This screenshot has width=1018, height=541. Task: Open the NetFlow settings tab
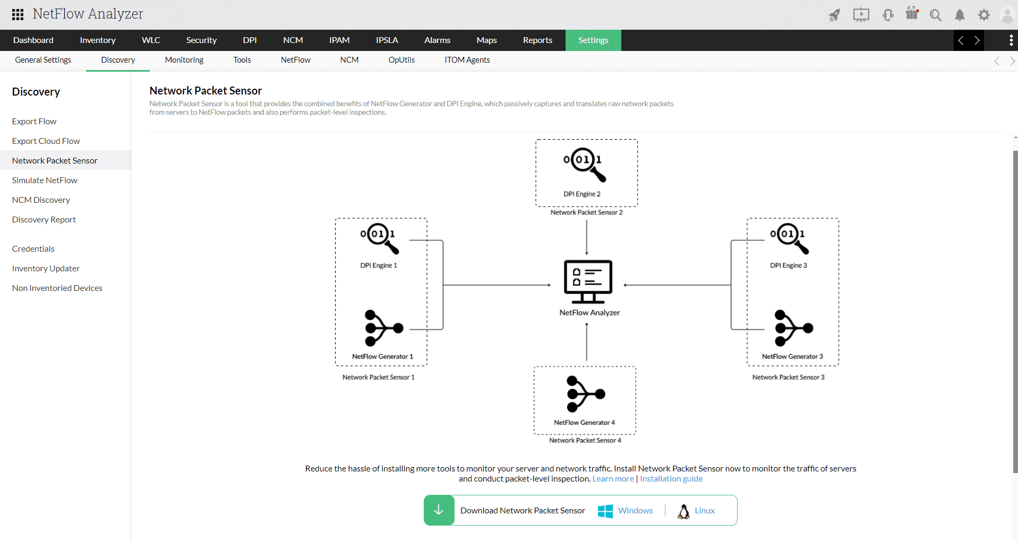click(x=296, y=60)
